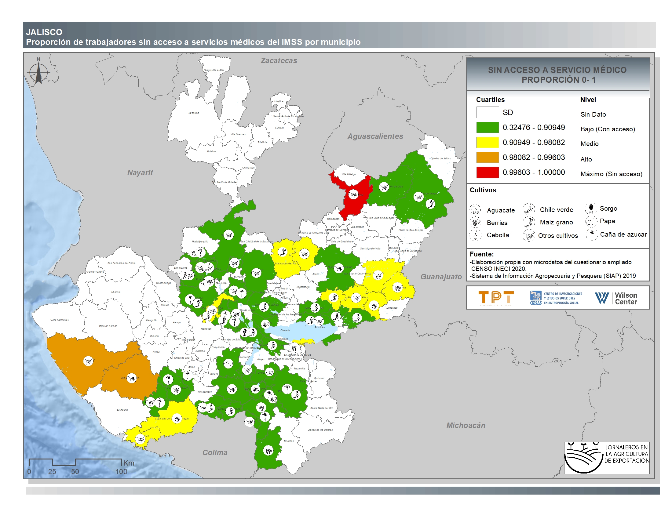Click the Chile verde legend icon
This screenshot has width=672, height=519.
[529, 209]
